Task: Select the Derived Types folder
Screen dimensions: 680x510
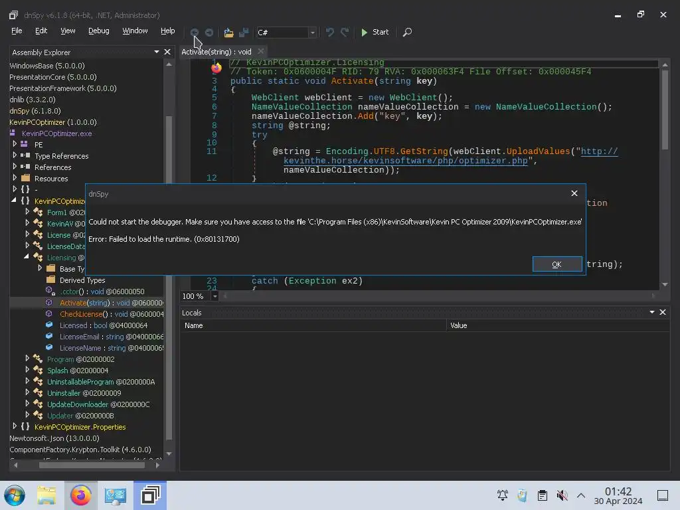Action: tap(82, 280)
